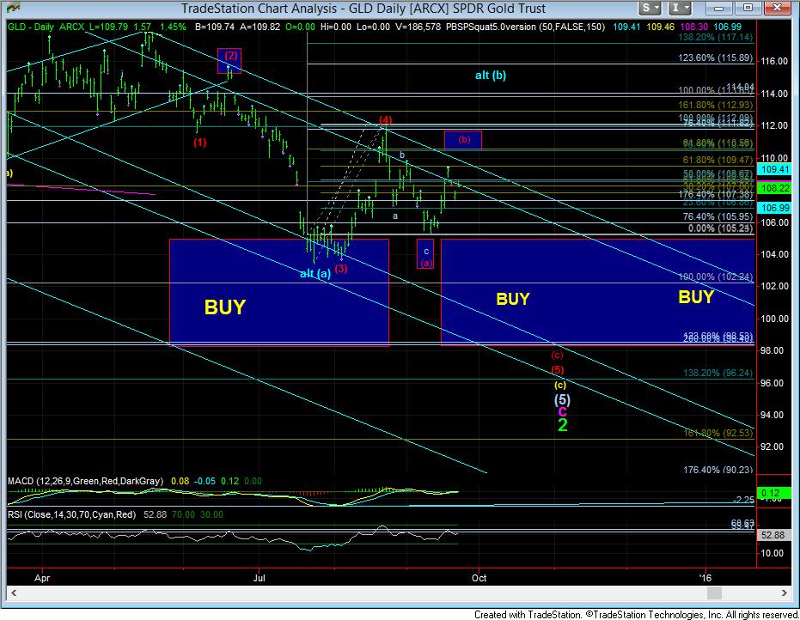The image size is (800, 620).
Task: Click the L=109.79 last price readout
Action: 108,27
